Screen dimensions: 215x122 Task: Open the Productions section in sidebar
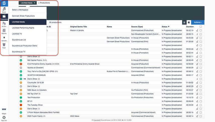point(4,17)
